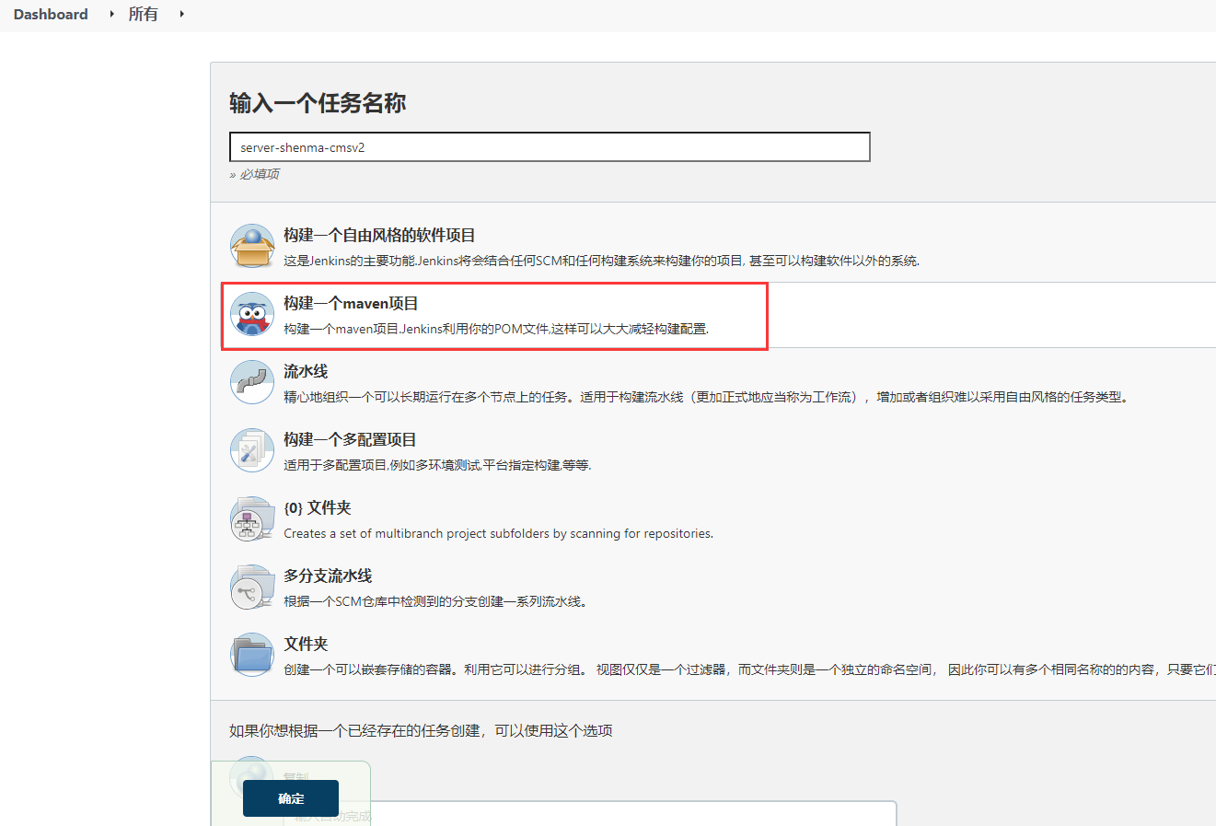Expand the arrow after Dashboard breadcrumb
This screenshot has width=1216, height=826.
[x=111, y=14]
